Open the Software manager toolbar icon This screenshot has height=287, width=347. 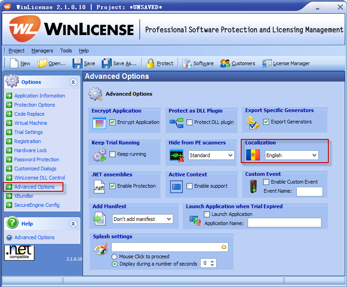pyautogui.click(x=186, y=63)
